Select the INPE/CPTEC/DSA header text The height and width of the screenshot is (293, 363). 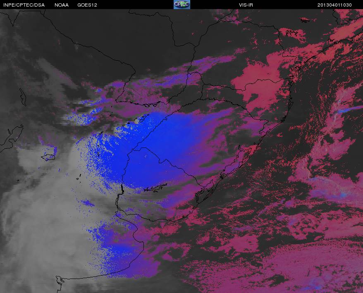[x=24, y=5]
